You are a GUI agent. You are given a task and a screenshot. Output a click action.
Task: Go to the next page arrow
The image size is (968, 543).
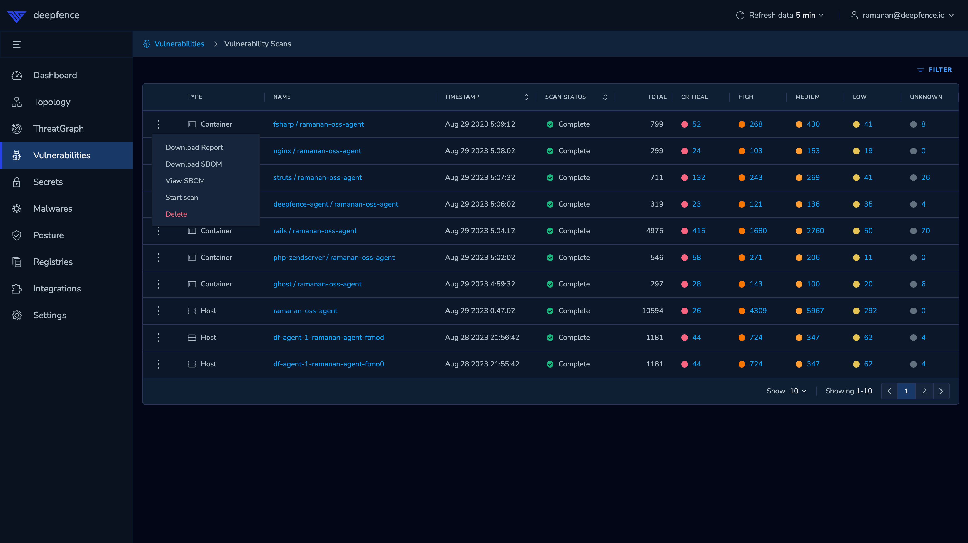click(x=941, y=391)
